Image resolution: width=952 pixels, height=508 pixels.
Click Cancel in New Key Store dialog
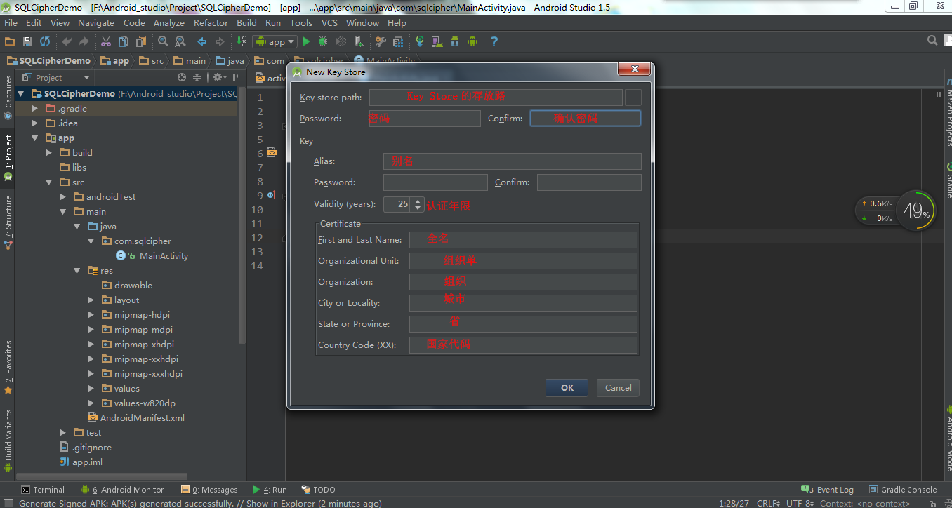(x=618, y=388)
